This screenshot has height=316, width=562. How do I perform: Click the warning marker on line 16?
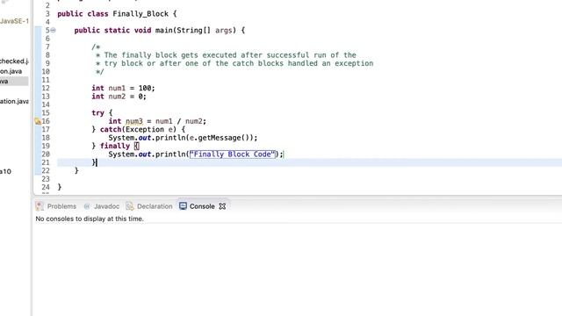point(38,121)
